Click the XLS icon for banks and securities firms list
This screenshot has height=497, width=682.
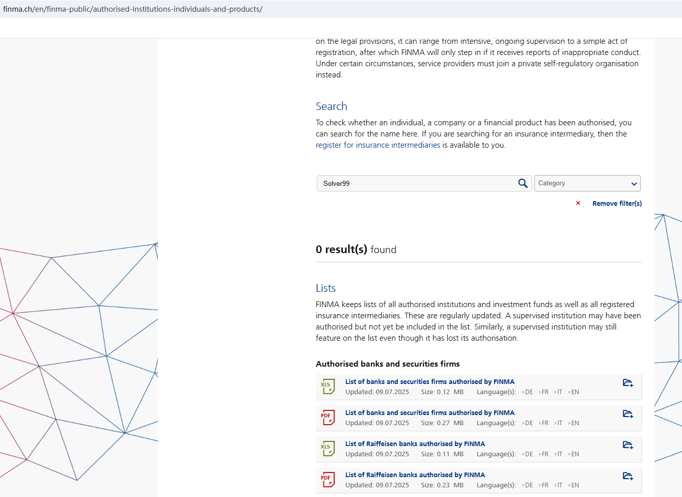pyautogui.click(x=328, y=386)
